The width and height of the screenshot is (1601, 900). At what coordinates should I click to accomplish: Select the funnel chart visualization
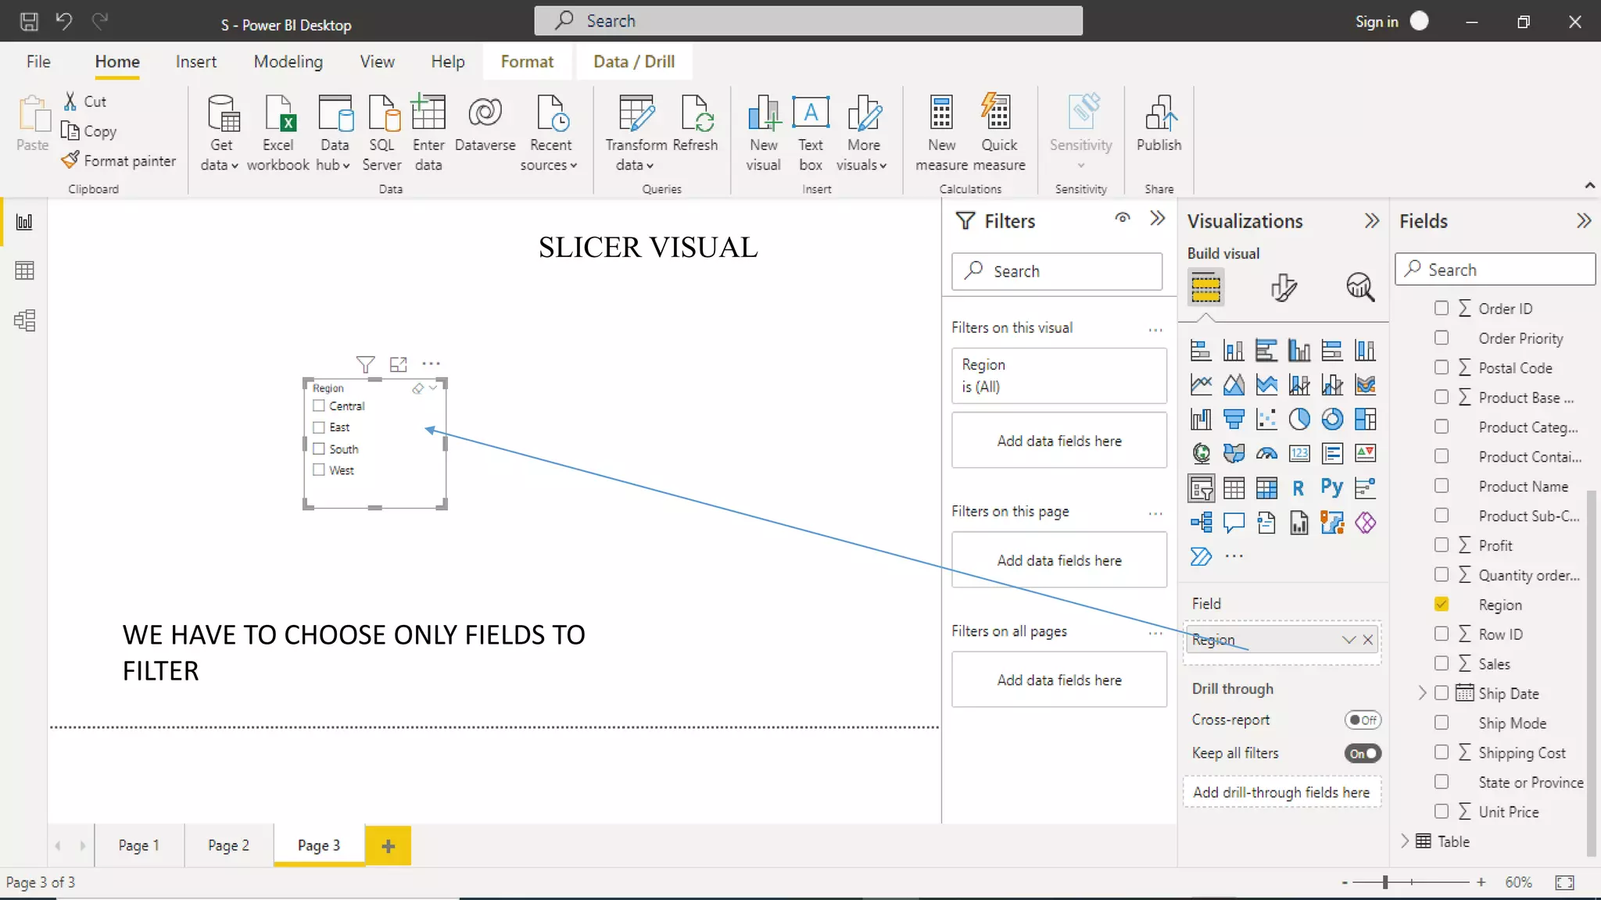click(x=1234, y=420)
